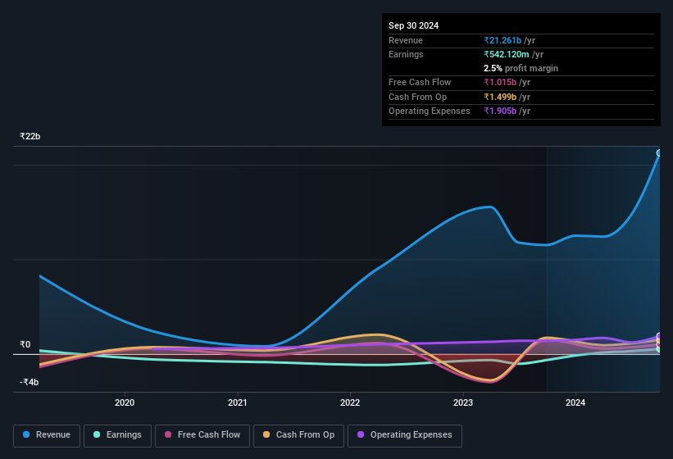Toggle the Free Cash Flow legend button

pyautogui.click(x=202, y=435)
